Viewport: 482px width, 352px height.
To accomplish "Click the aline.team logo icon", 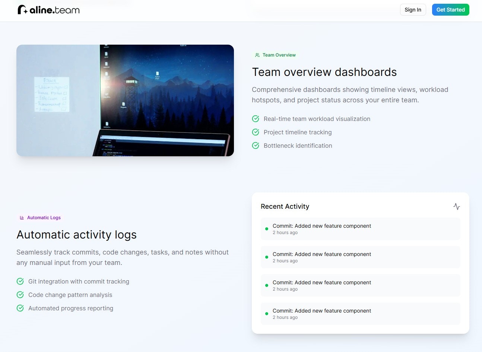I will (x=22, y=9).
